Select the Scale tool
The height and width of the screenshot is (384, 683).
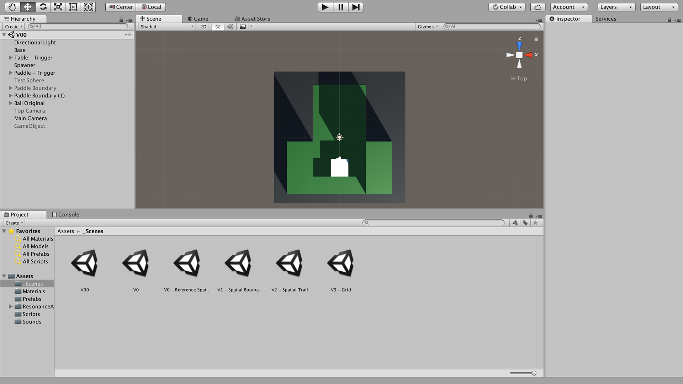[x=58, y=7]
